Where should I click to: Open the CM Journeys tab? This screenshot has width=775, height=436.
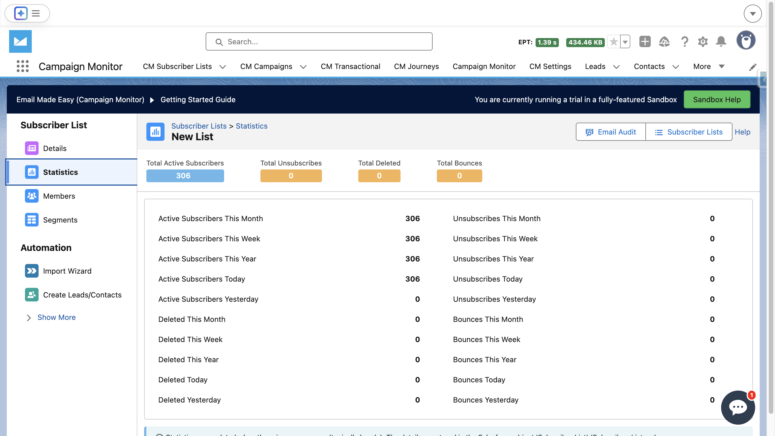[x=416, y=66]
